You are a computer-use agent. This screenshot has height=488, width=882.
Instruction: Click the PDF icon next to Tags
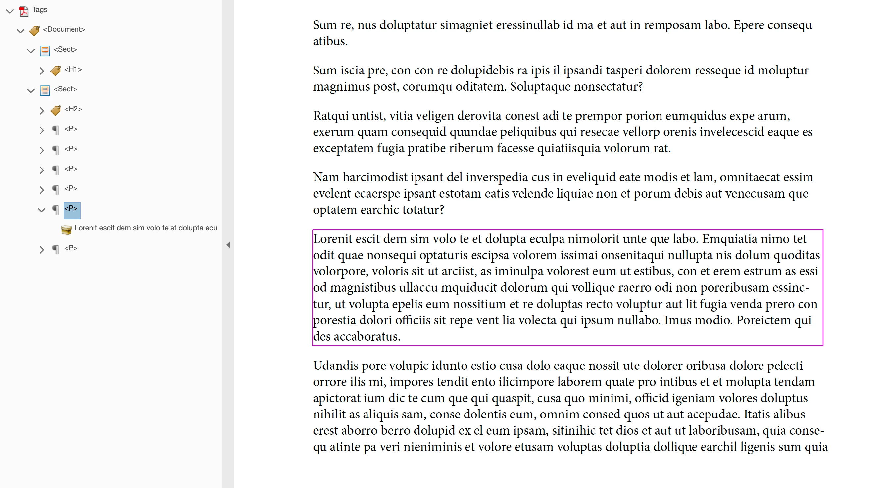tap(24, 11)
